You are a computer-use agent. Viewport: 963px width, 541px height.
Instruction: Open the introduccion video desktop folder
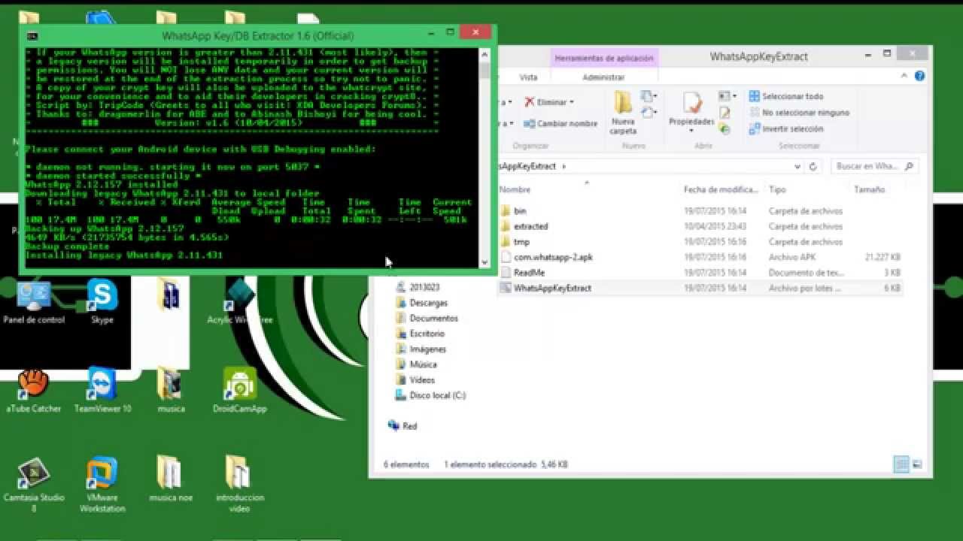click(239, 485)
